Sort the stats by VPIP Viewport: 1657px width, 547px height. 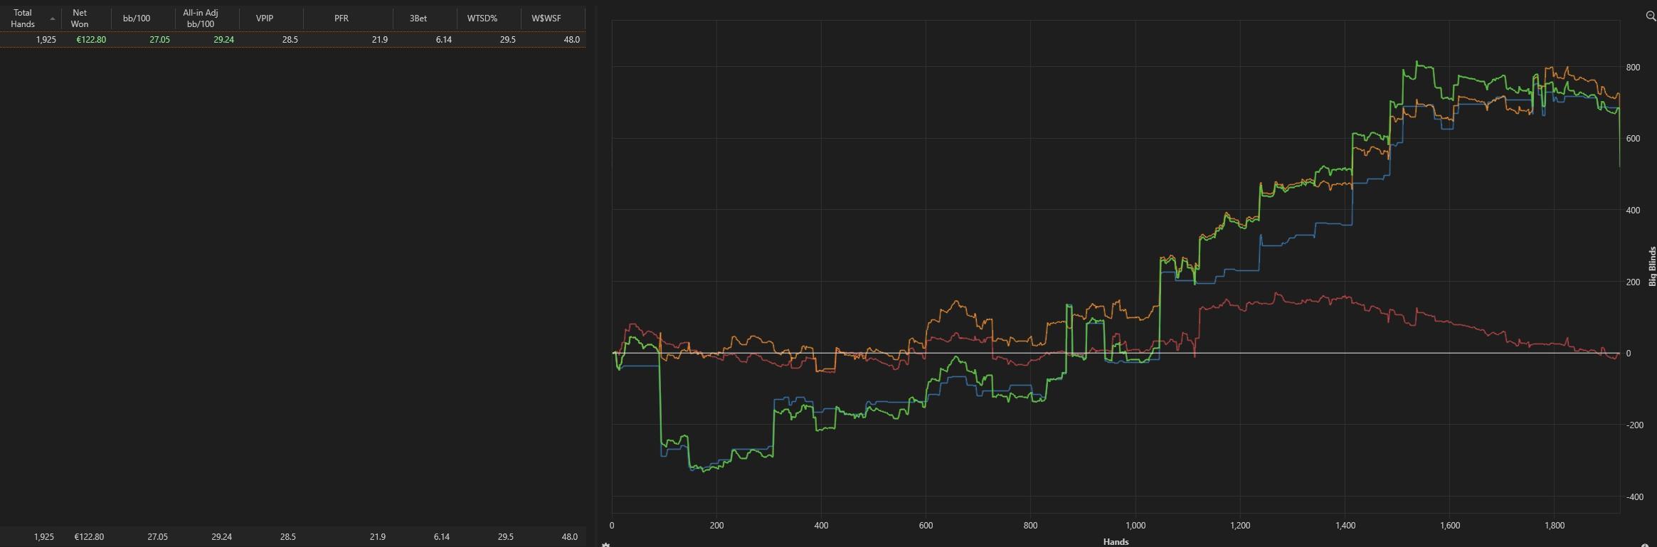coord(265,18)
